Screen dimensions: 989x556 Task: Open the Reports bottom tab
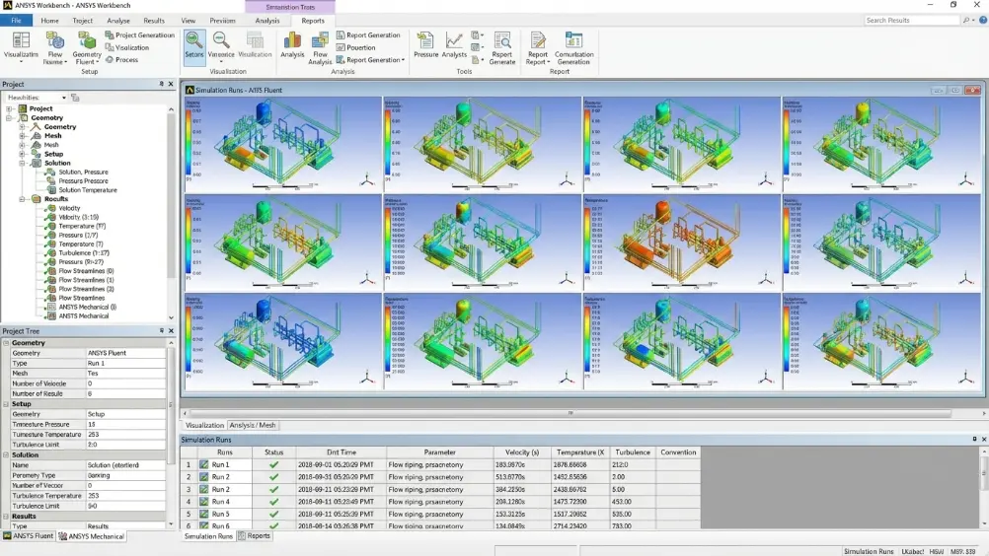tap(255, 536)
